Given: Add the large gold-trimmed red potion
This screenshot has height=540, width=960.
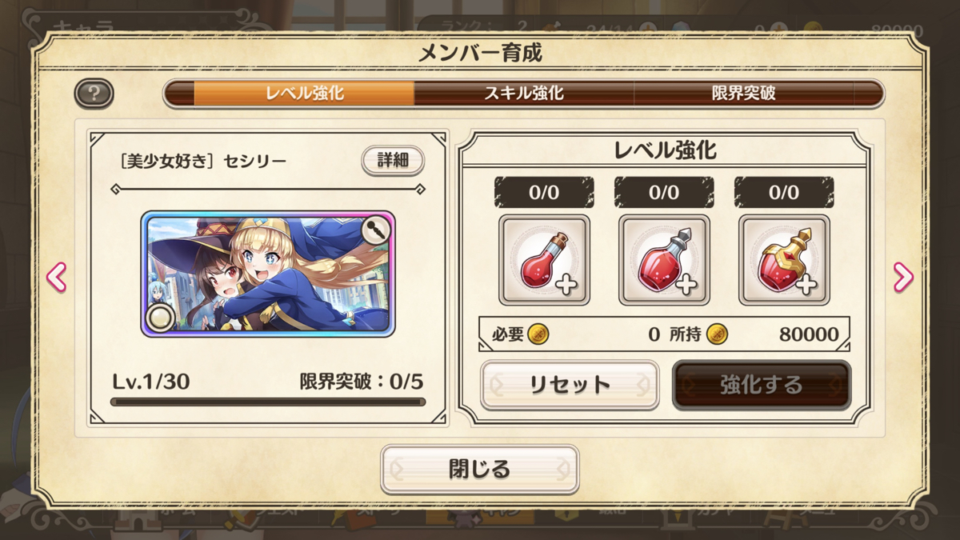Looking at the screenshot, I should click(x=784, y=260).
